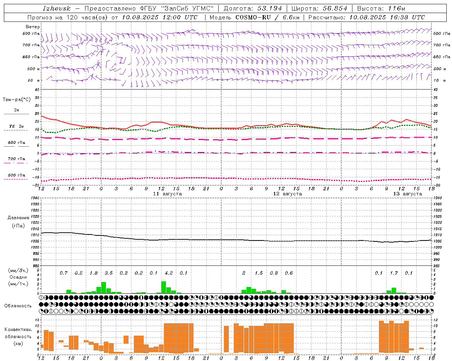Image resolution: width=452 pixels, height=361 pixels.
Task: Click the 0.6 precipitation value
Action: point(289,273)
